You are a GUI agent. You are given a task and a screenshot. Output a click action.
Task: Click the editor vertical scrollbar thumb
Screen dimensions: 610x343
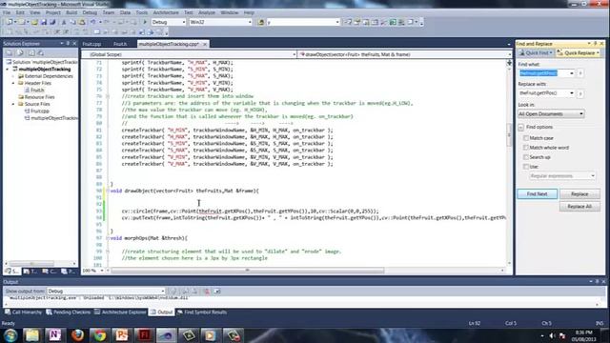coord(509,134)
